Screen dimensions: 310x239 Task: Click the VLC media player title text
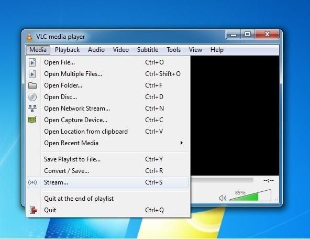pyautogui.click(x=61, y=37)
